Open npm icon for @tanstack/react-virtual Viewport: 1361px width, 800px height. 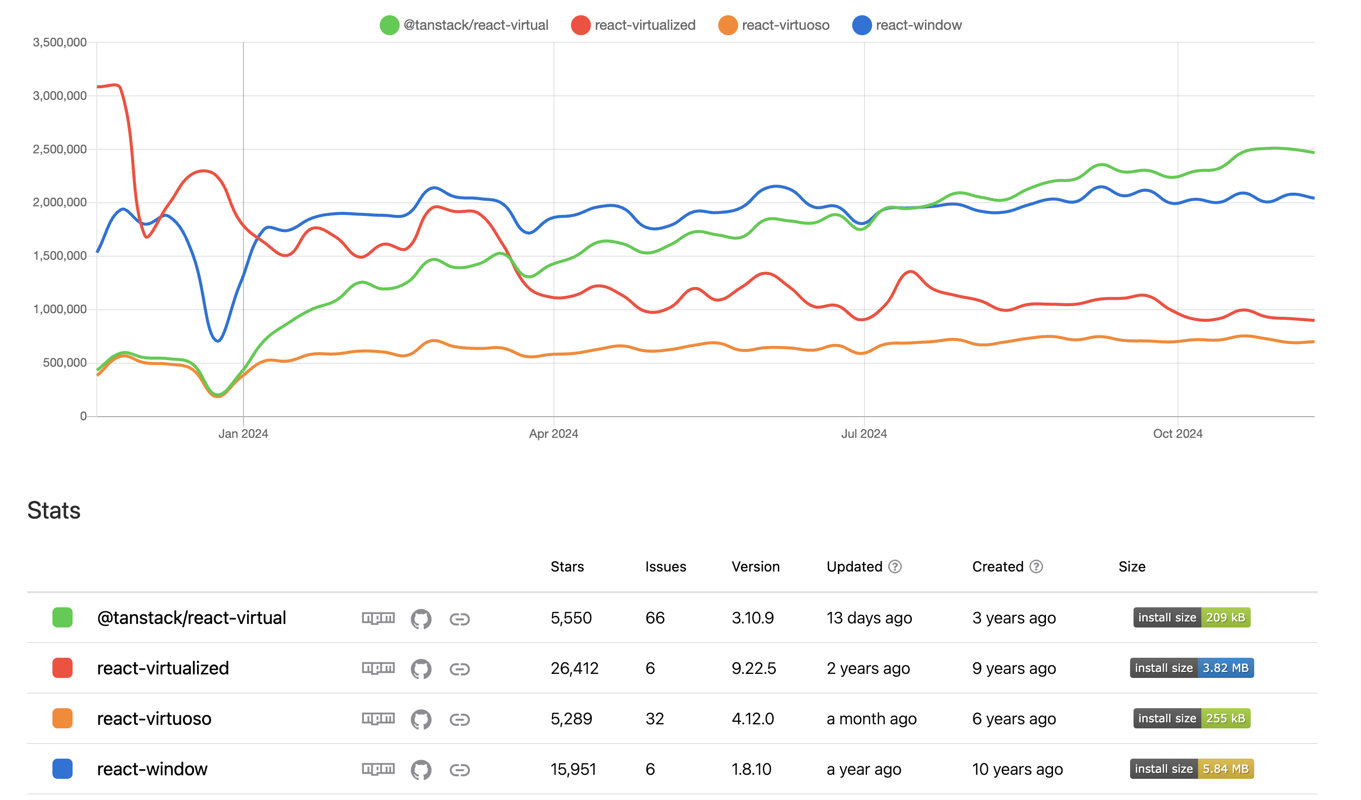[x=378, y=618]
